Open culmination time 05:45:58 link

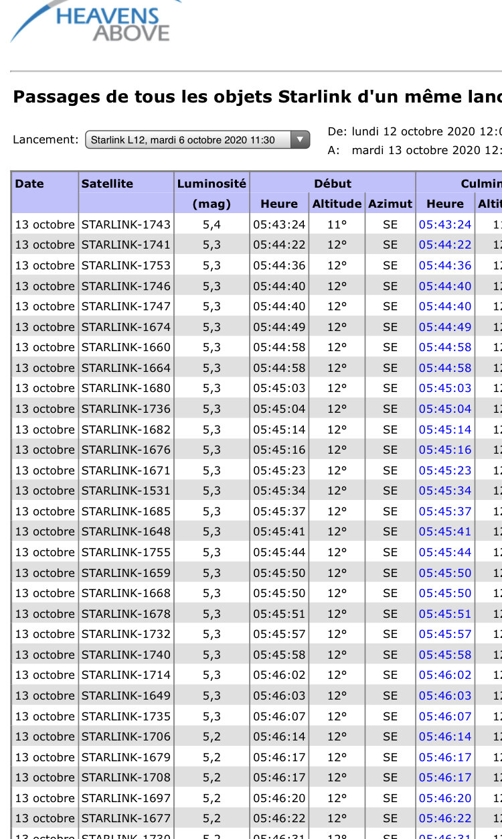coord(445,655)
